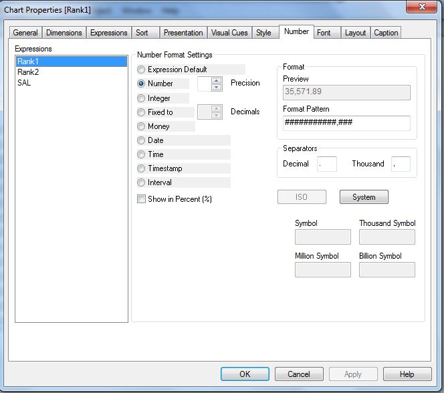Screen dimensions: 444x393
Task: Open the Visual Cues tab
Action: point(229,33)
